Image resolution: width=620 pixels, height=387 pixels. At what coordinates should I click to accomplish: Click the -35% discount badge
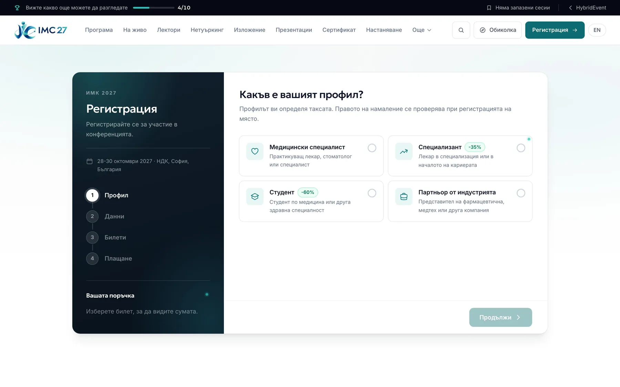[x=475, y=147]
